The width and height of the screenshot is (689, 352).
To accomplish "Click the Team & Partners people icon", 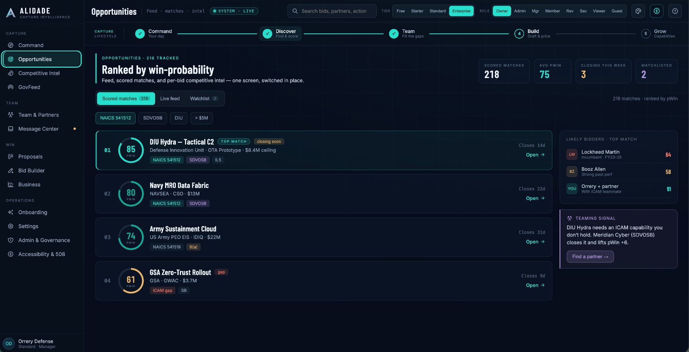I will pos(11,115).
